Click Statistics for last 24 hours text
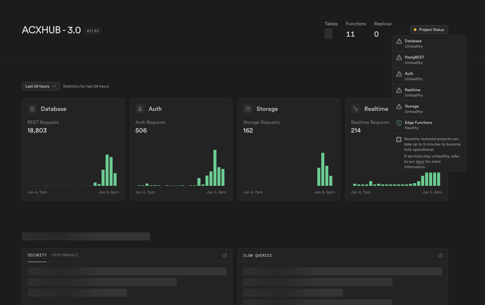This screenshot has height=305, width=485. coord(86,86)
